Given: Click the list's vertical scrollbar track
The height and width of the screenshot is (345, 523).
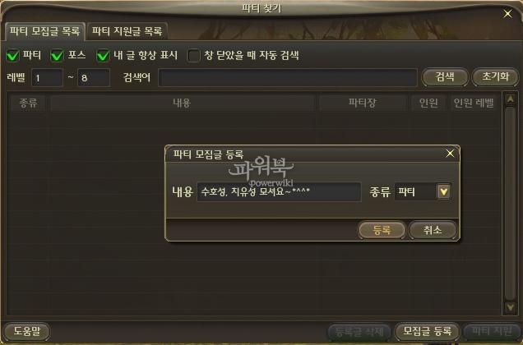Looking at the screenshot, I should click(x=510, y=204).
